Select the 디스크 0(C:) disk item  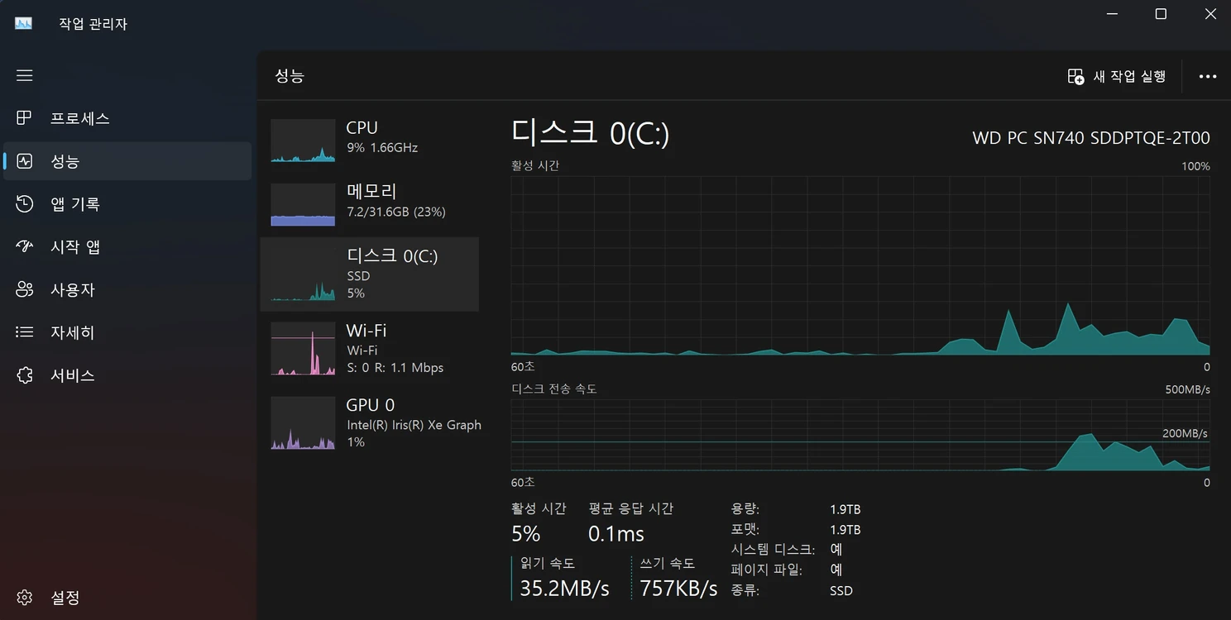click(370, 274)
